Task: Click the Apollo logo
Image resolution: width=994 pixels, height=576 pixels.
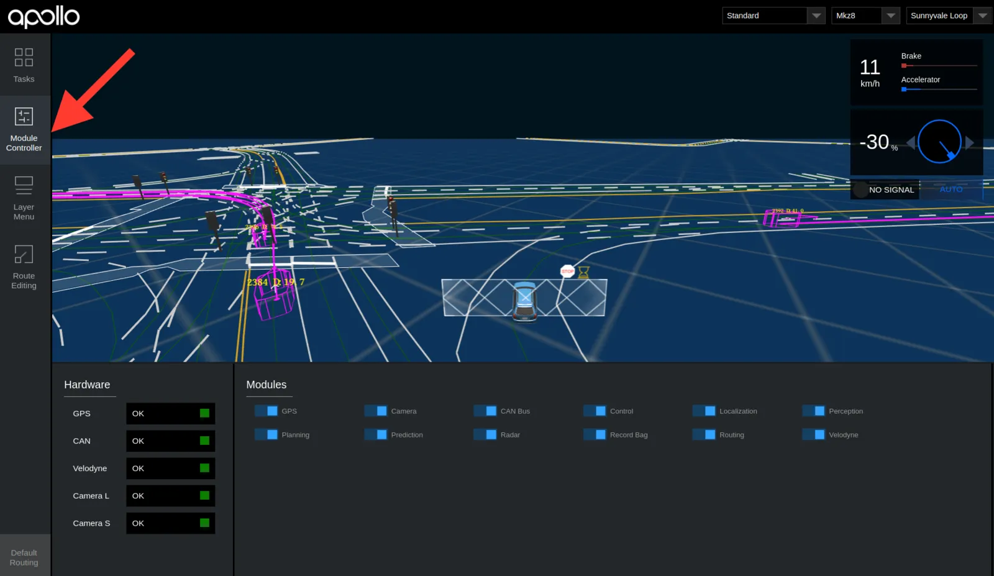Action: click(x=43, y=17)
